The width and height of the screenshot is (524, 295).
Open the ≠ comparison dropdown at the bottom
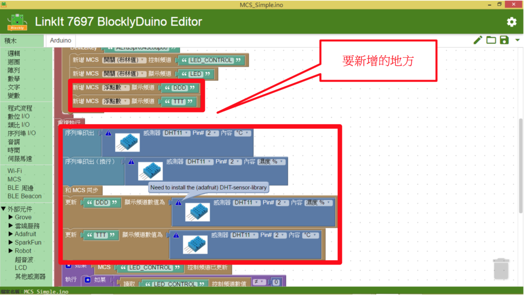pyautogui.click(x=260, y=283)
